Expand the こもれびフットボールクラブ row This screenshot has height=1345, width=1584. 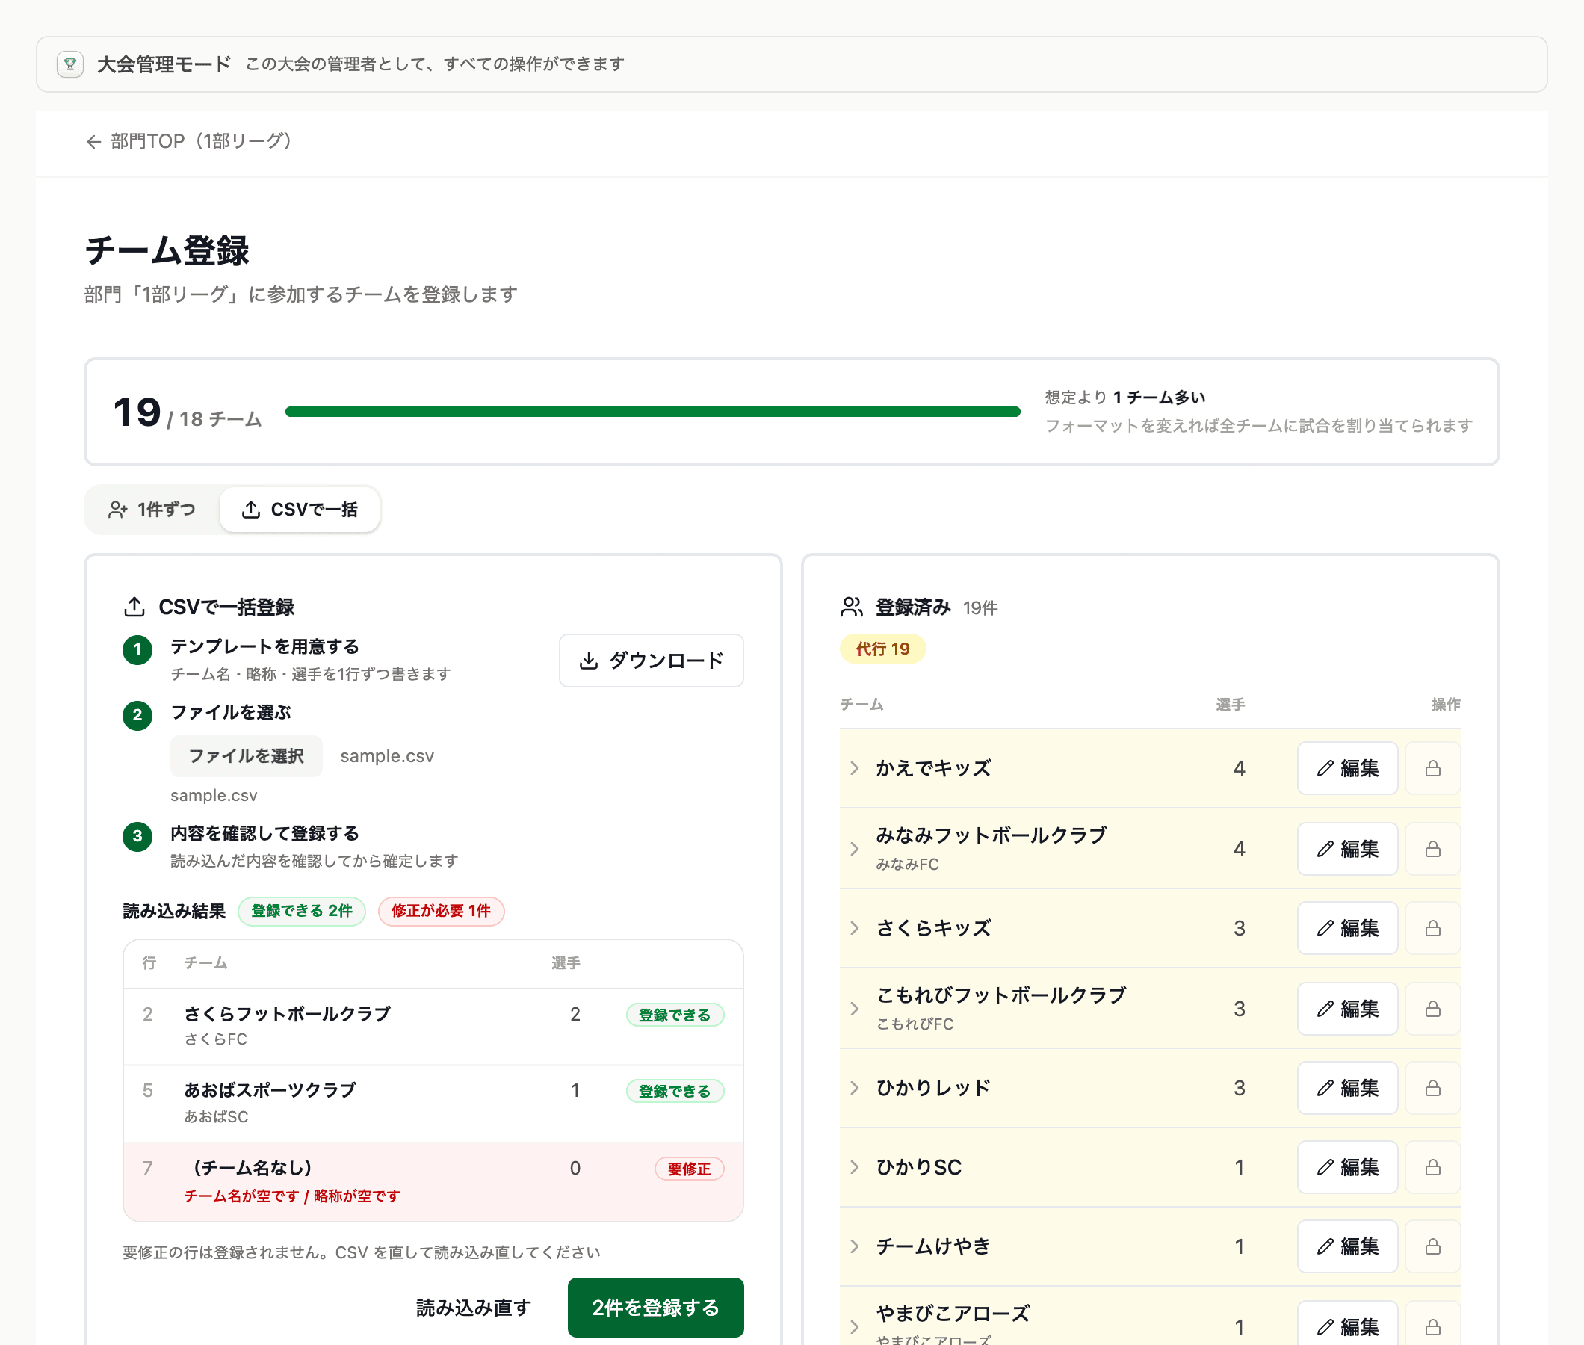(855, 1009)
